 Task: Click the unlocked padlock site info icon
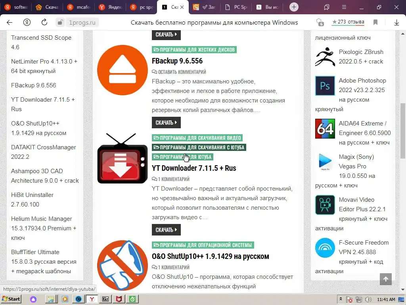point(60,23)
